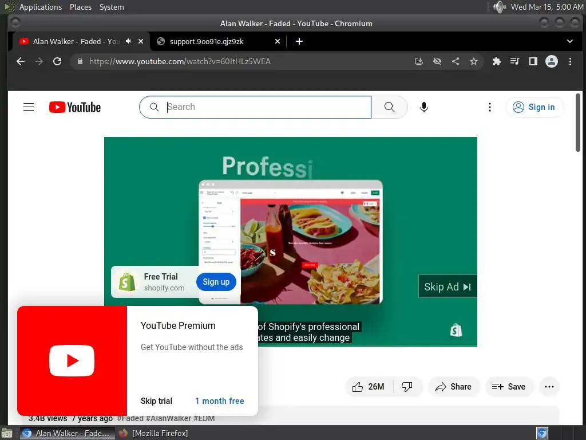Open the Extensions puzzle icon

pyautogui.click(x=496, y=61)
